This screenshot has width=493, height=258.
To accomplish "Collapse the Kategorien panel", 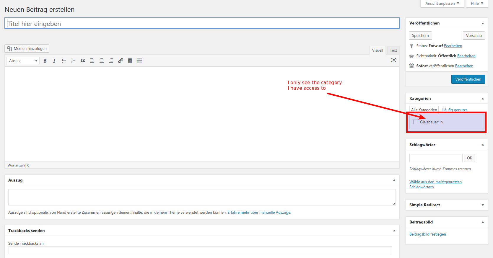I will coord(483,99).
